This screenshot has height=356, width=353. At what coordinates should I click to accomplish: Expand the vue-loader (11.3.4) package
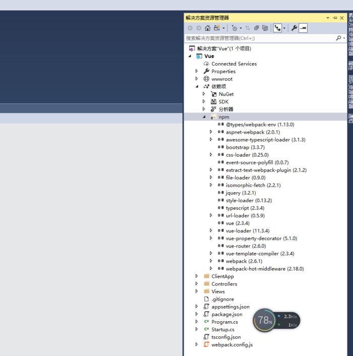point(211,230)
